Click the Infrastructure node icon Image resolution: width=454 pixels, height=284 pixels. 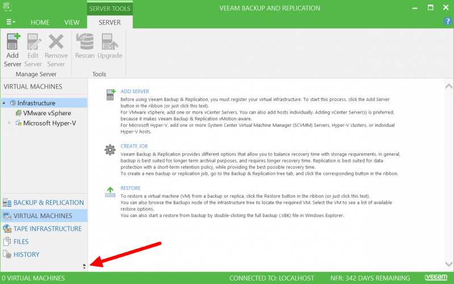click(12, 103)
